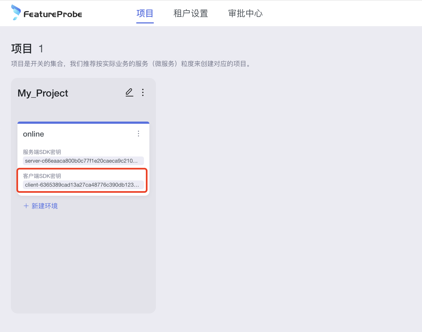Click the 项目 page heading

pyautogui.click(x=22, y=49)
